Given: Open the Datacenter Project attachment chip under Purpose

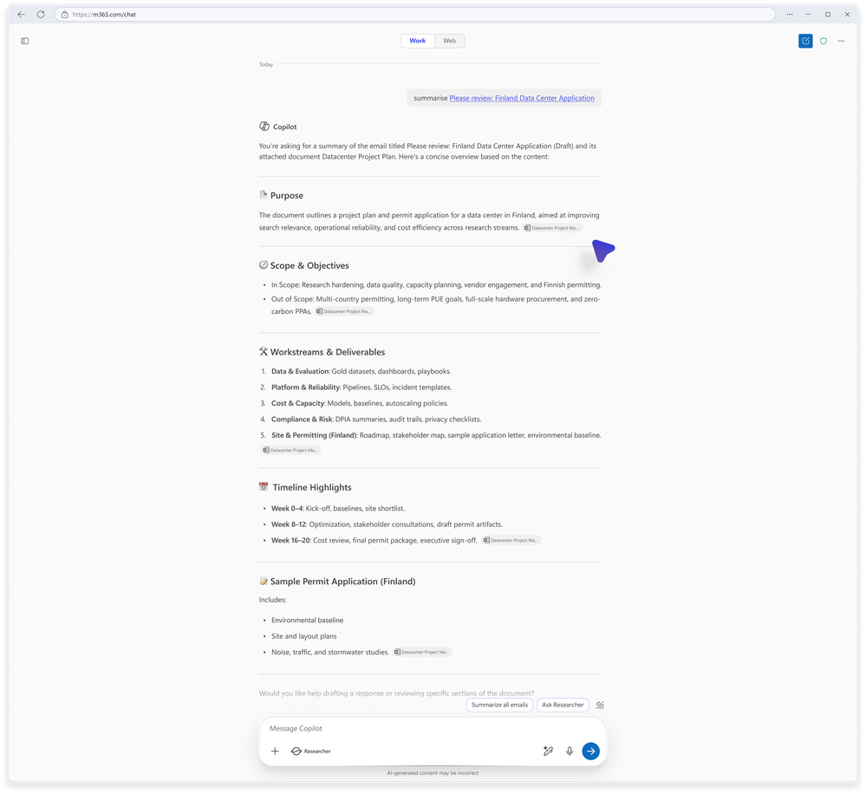Looking at the screenshot, I should click(550, 227).
